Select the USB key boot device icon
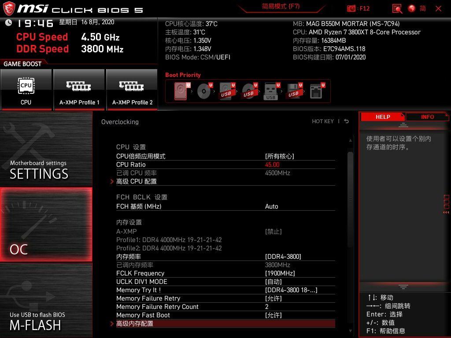Image resolution: width=451 pixels, height=338 pixels. tap(272, 91)
